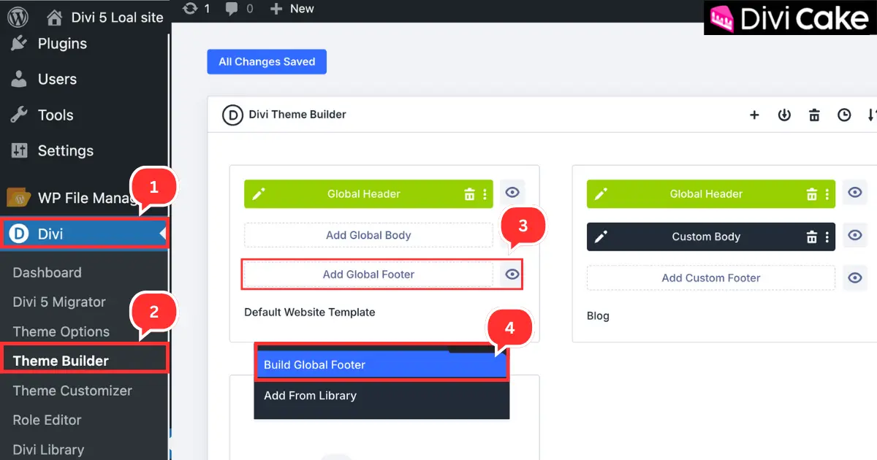Select Add From Library
The height and width of the screenshot is (460, 877).
[381, 396]
